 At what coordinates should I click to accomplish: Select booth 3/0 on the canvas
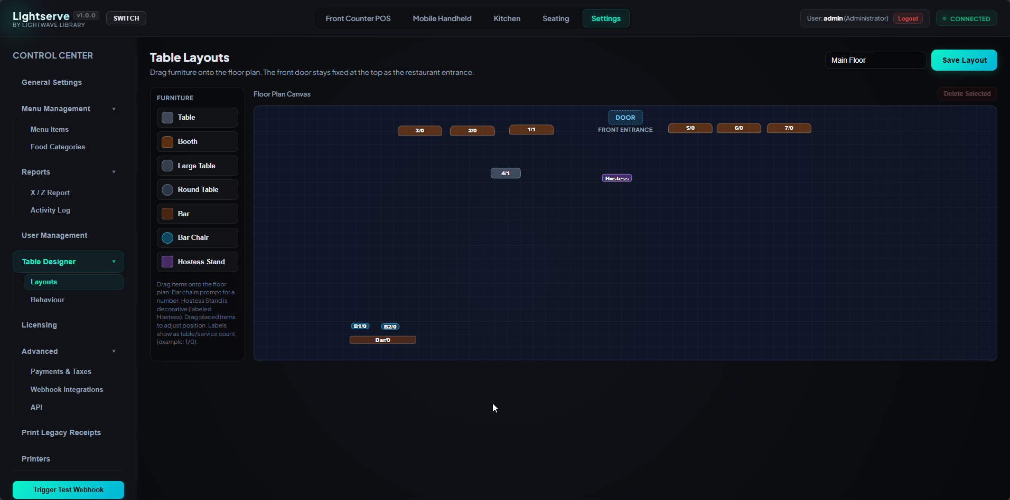click(420, 130)
